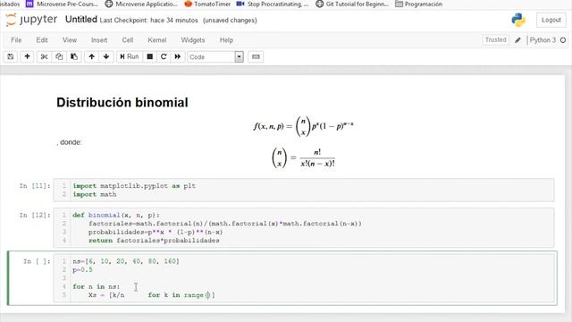Screen dimensions: 572x322
Task: Click the Last Checkpoint status text
Action: [149, 21]
